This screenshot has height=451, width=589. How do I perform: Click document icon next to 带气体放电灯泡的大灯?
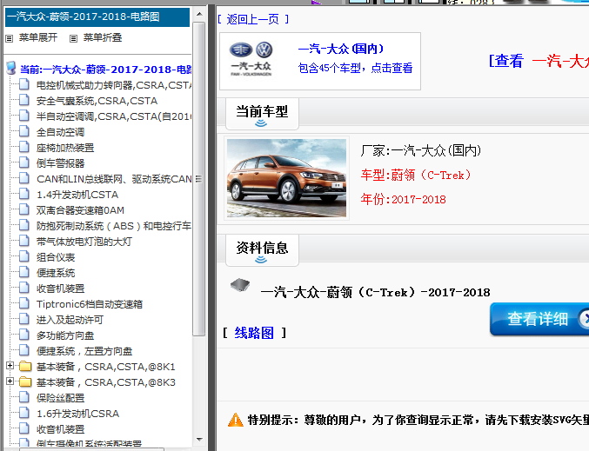pyautogui.click(x=24, y=241)
